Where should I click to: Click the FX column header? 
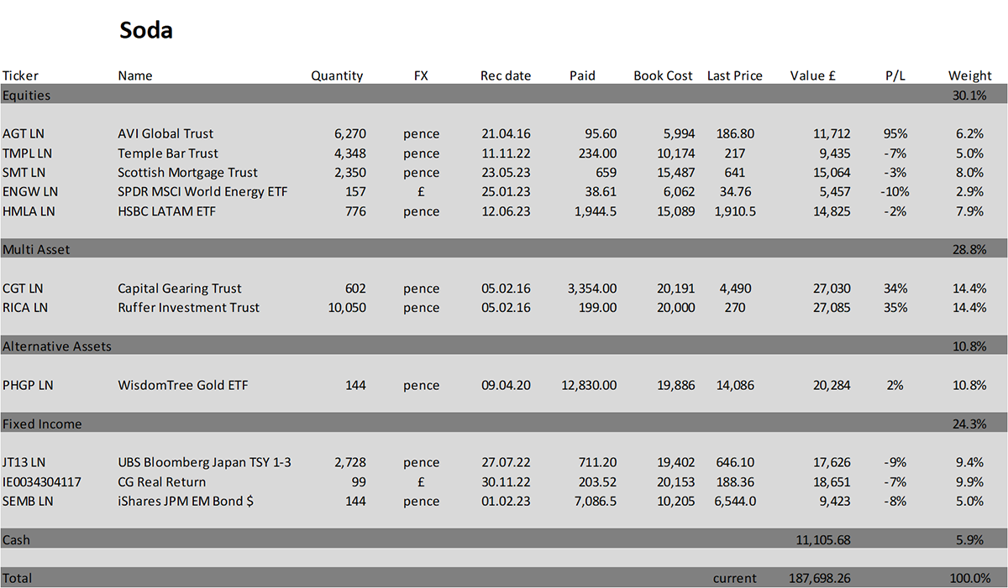(x=421, y=75)
